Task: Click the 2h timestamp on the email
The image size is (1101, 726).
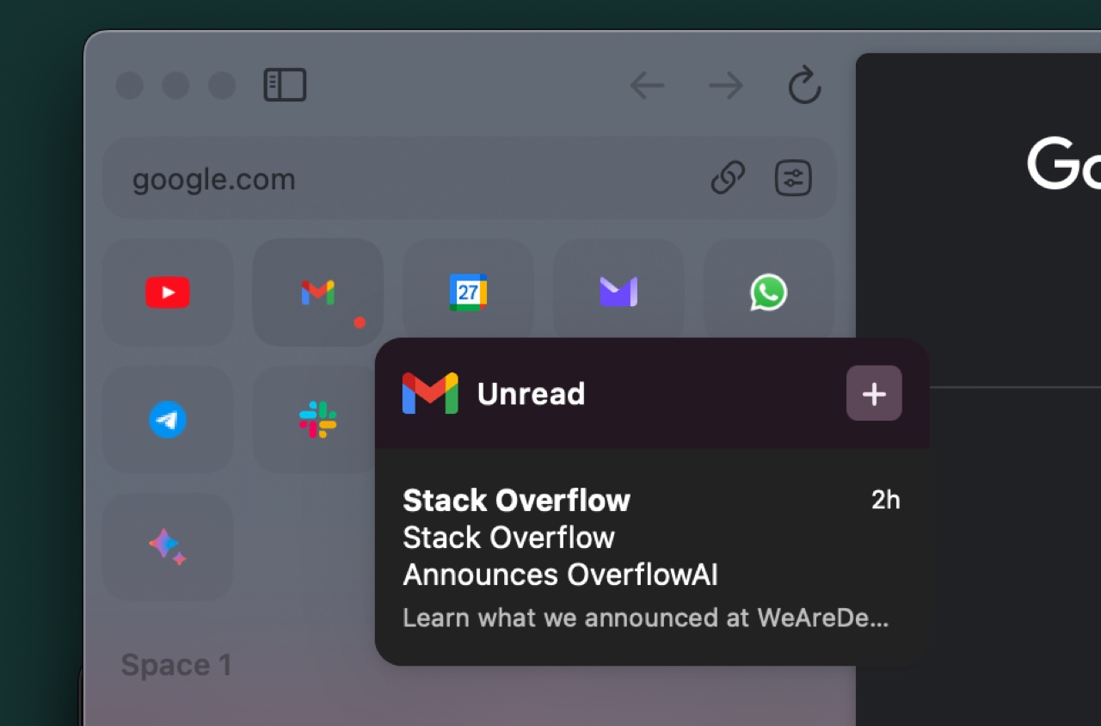Action: (885, 500)
